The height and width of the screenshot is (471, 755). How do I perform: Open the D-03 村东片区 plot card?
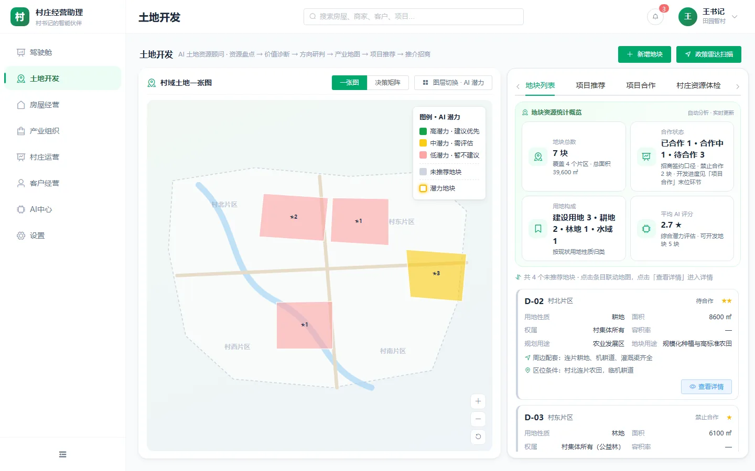coord(628,429)
